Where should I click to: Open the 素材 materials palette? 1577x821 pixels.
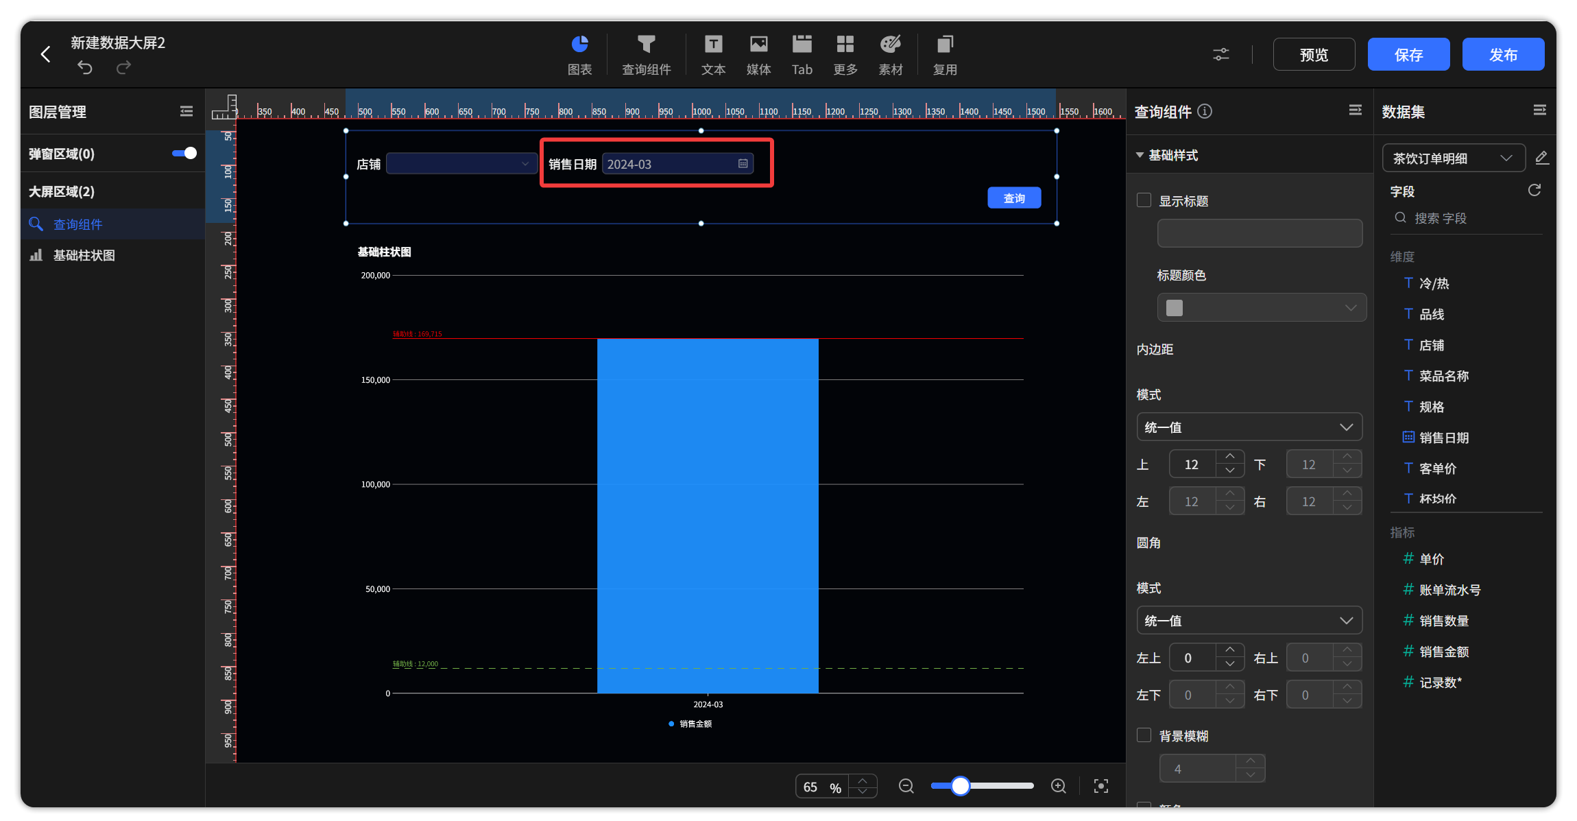point(890,55)
